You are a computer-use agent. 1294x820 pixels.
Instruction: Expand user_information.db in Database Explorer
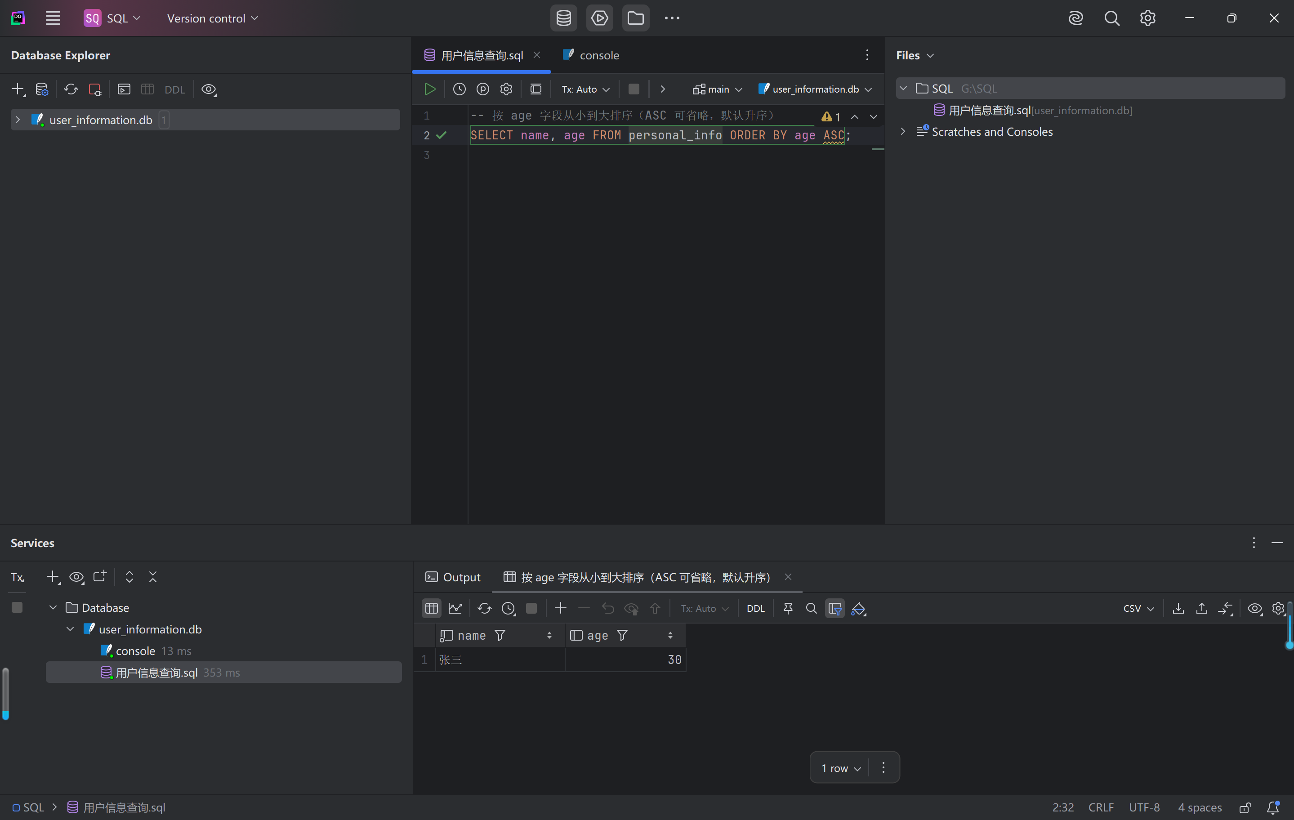[18, 120]
